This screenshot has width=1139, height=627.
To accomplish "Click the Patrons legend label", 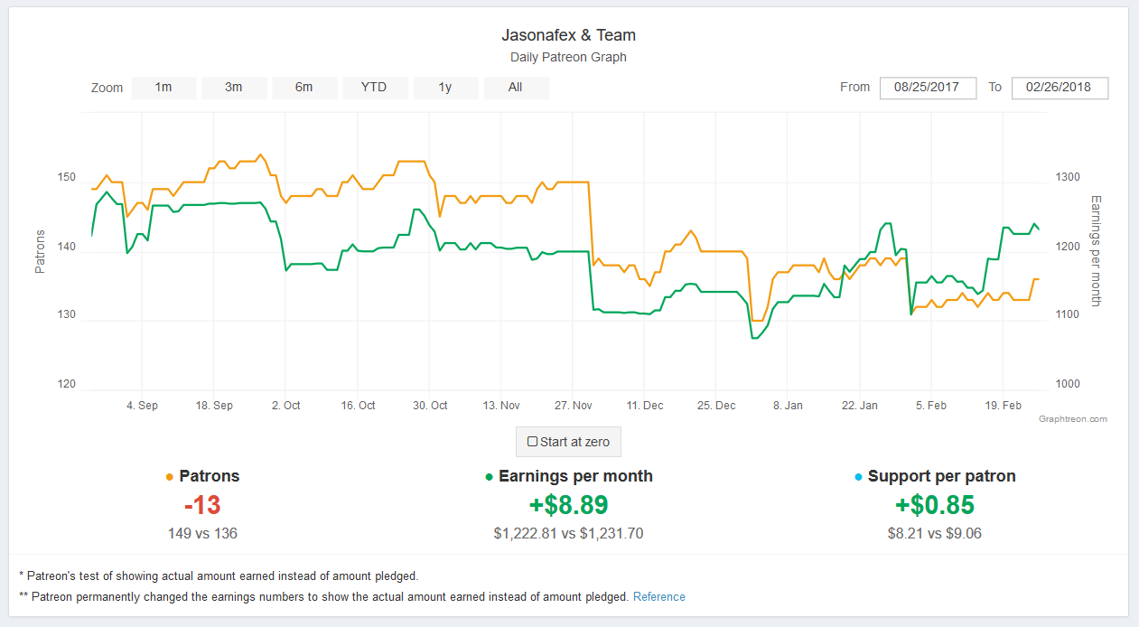I will point(210,476).
